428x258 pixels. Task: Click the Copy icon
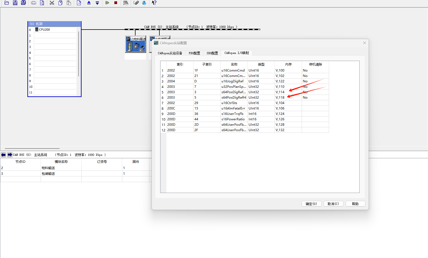[60, 3]
